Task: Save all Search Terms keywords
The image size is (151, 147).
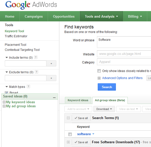Action: point(81,118)
